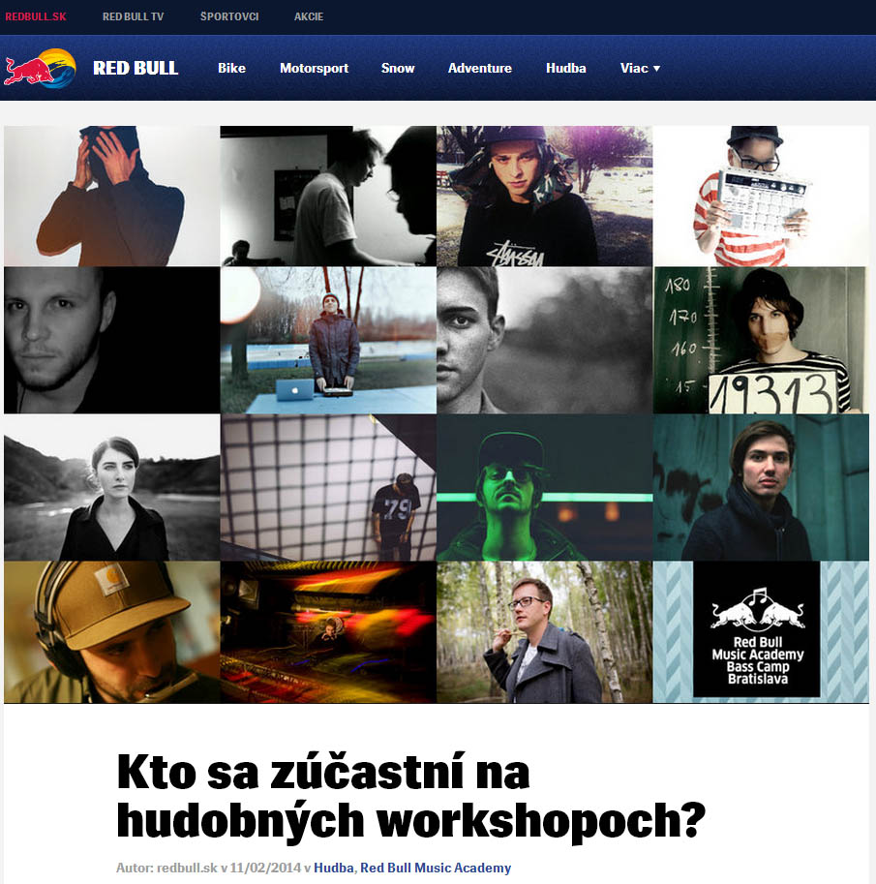Open the Hudba category link below headline
This screenshot has height=884, width=876.
click(x=334, y=868)
